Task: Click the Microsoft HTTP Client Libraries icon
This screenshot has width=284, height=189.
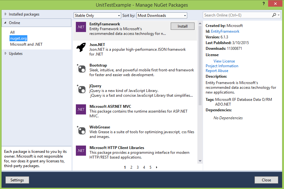Action: [81, 151]
